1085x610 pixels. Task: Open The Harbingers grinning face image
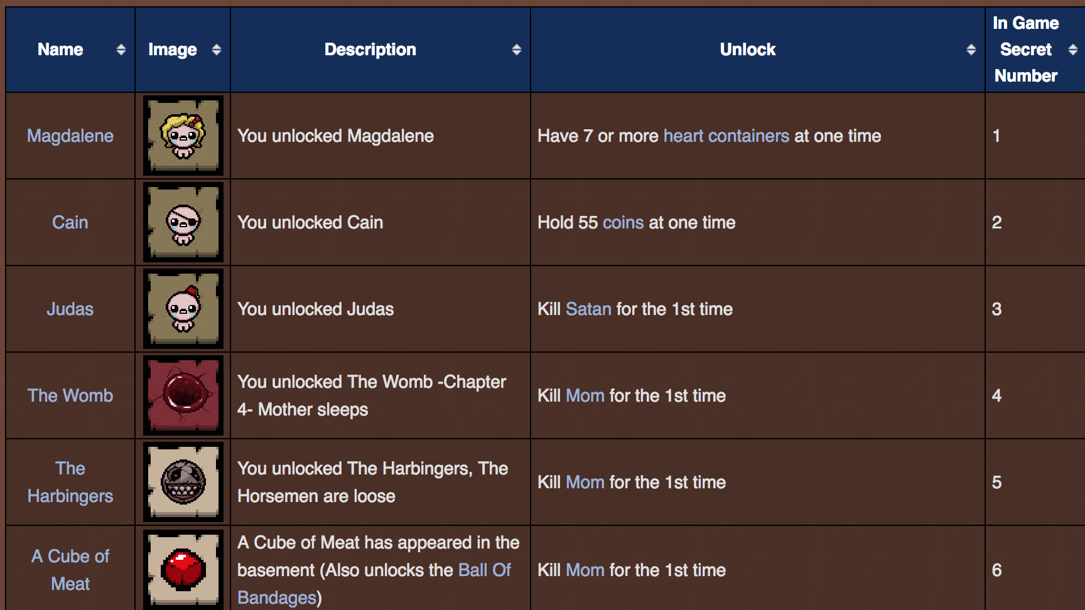[183, 482]
